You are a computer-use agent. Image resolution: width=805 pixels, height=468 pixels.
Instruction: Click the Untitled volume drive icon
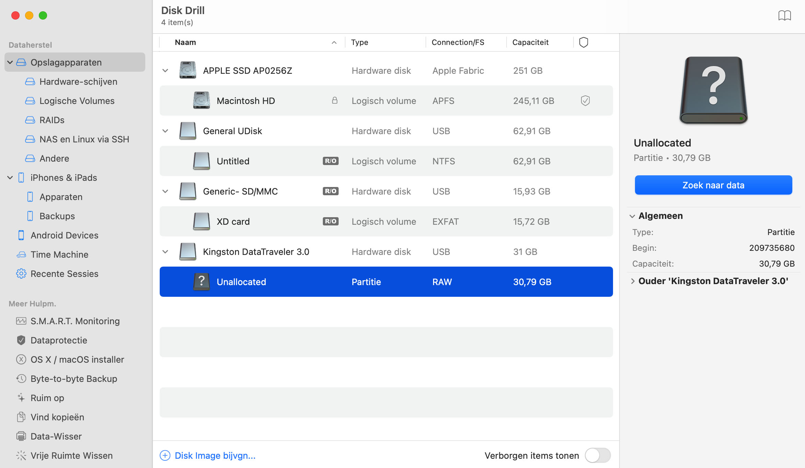point(201,161)
